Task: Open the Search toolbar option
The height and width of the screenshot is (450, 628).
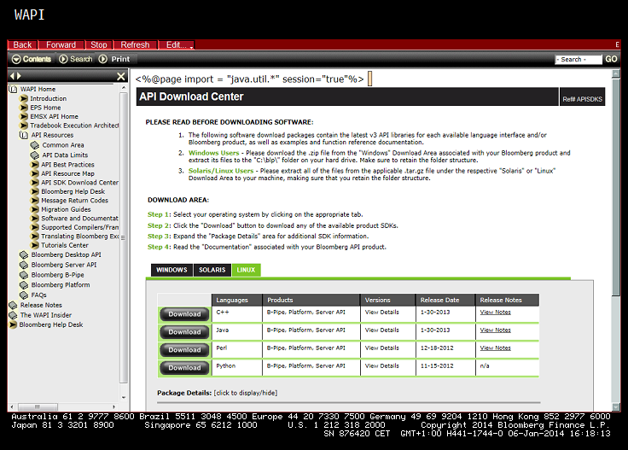Action: click(76, 59)
